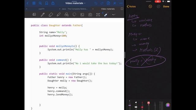Select the Camera tool

[x=90, y=15]
